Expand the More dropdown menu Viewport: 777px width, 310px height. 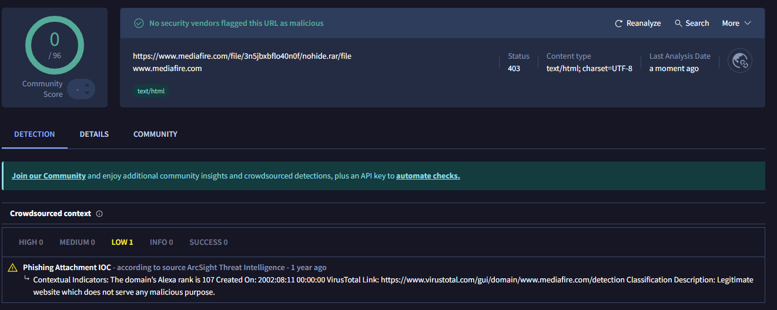(736, 23)
